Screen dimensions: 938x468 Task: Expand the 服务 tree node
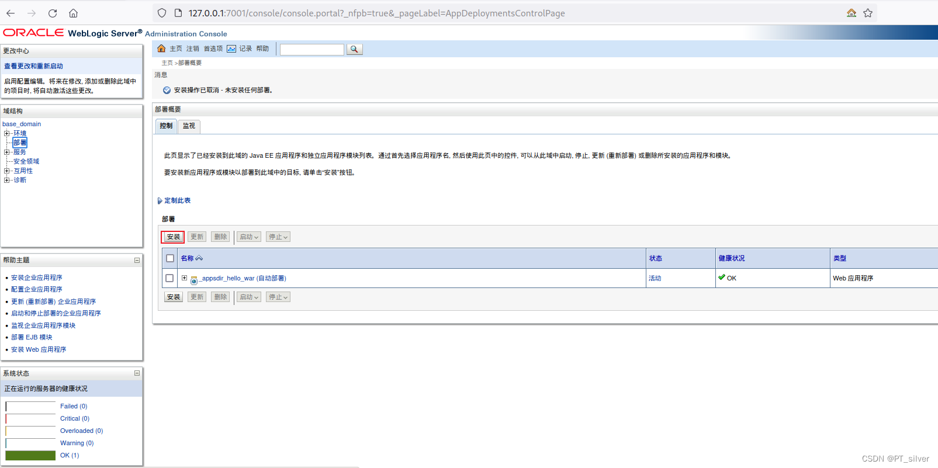[x=7, y=152]
